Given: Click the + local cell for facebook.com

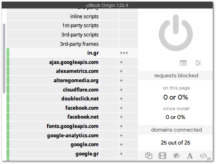Looking at the screenshot, I should 129,108.
